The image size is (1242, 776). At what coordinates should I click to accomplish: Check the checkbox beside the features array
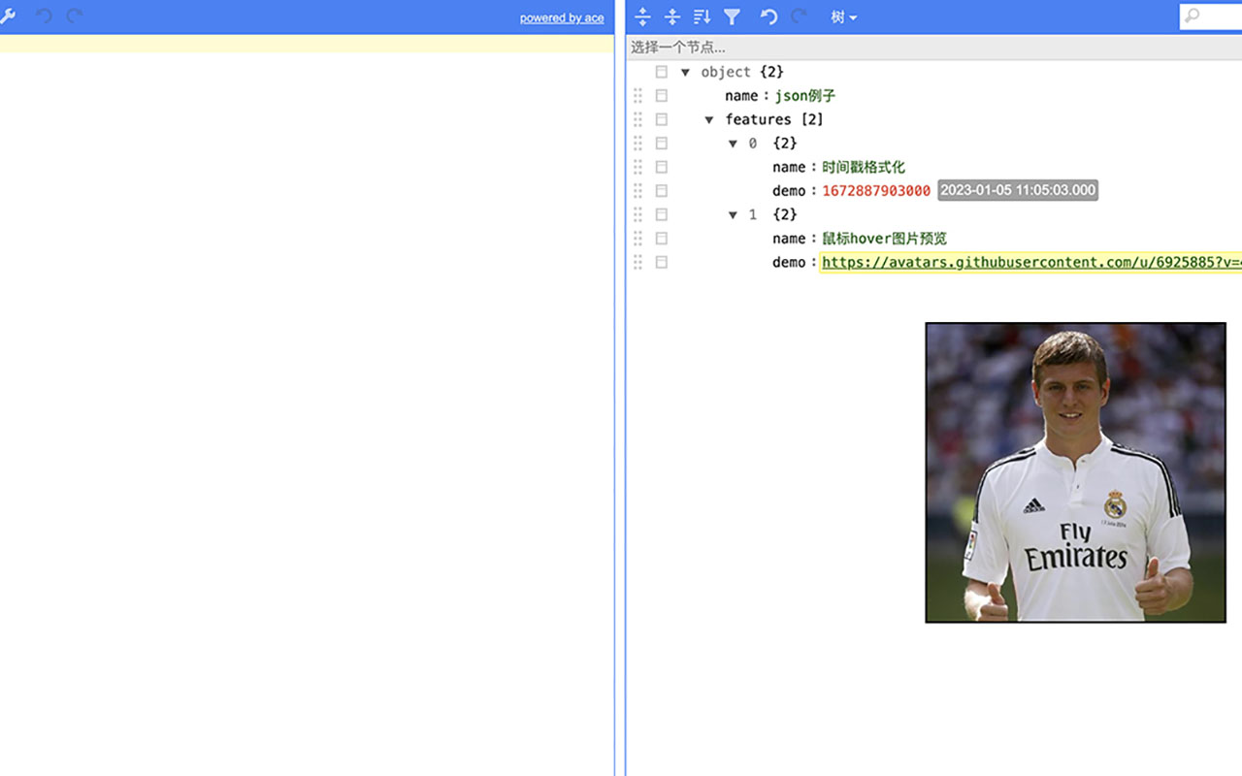tap(661, 118)
